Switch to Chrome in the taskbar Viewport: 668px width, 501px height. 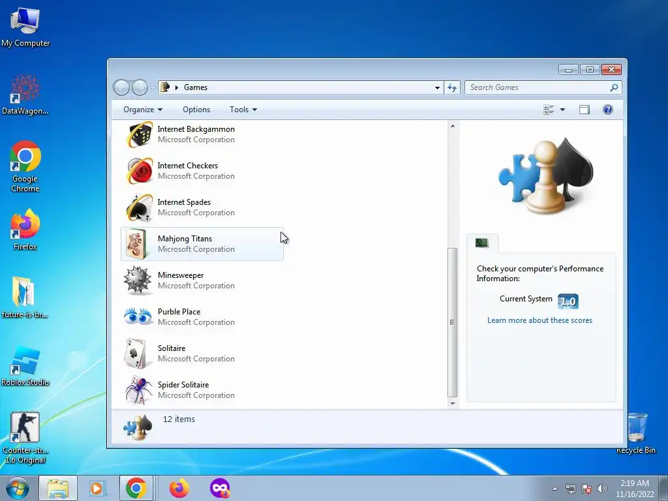pos(136,488)
